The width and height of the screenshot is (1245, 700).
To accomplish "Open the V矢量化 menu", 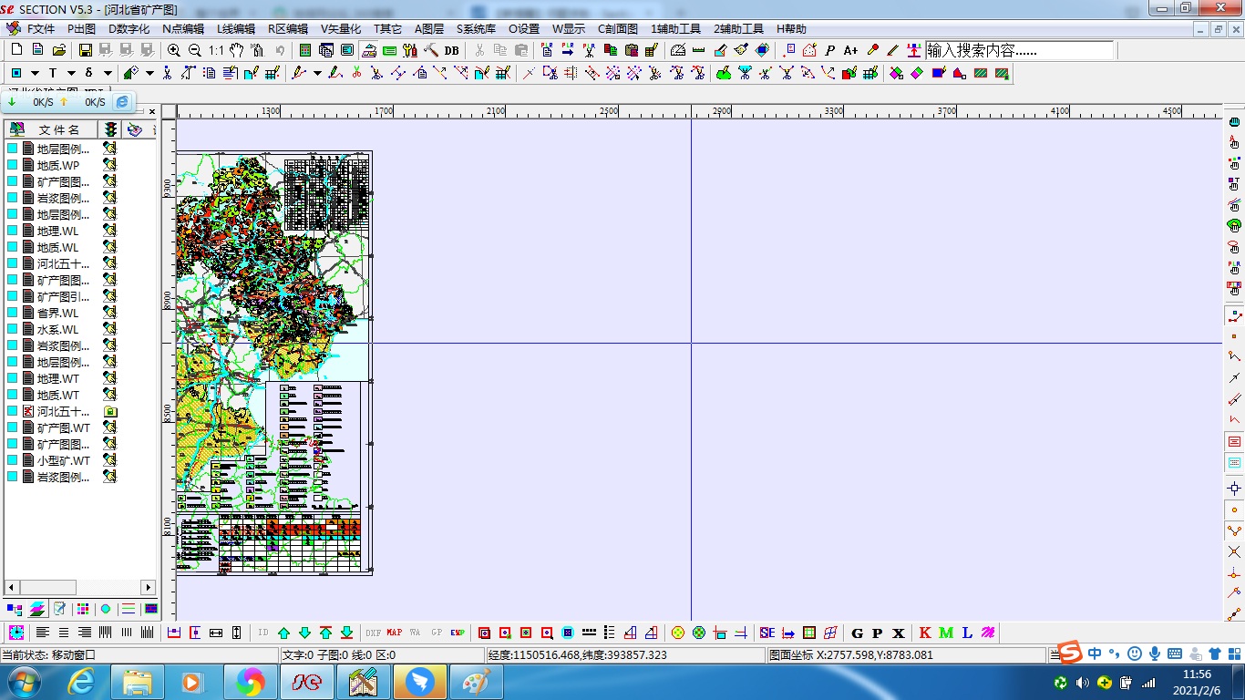I will pos(341,29).
